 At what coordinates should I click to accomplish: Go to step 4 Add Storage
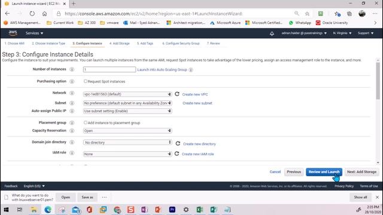click(120, 44)
